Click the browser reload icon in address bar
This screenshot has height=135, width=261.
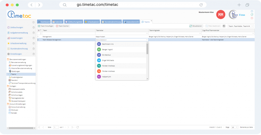(x=201, y=5)
